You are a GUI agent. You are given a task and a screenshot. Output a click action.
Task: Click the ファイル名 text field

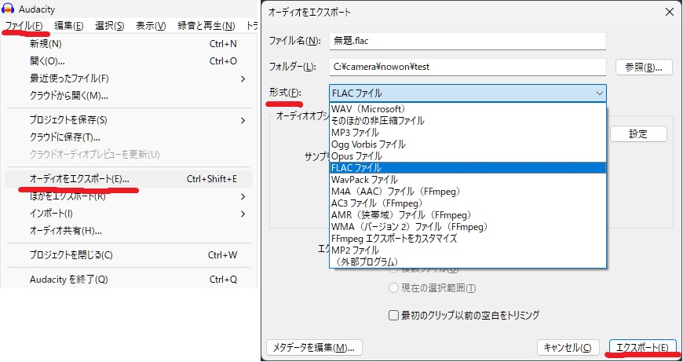pos(467,41)
